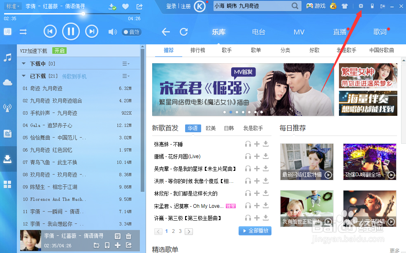
Task: Delete current song with trash icon
Action: coord(128,236)
